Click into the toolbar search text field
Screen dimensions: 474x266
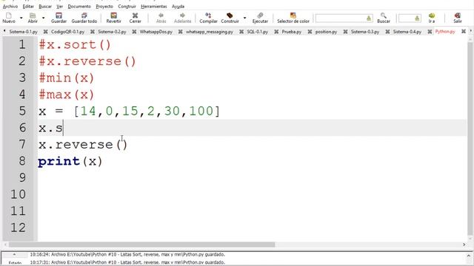click(x=341, y=18)
